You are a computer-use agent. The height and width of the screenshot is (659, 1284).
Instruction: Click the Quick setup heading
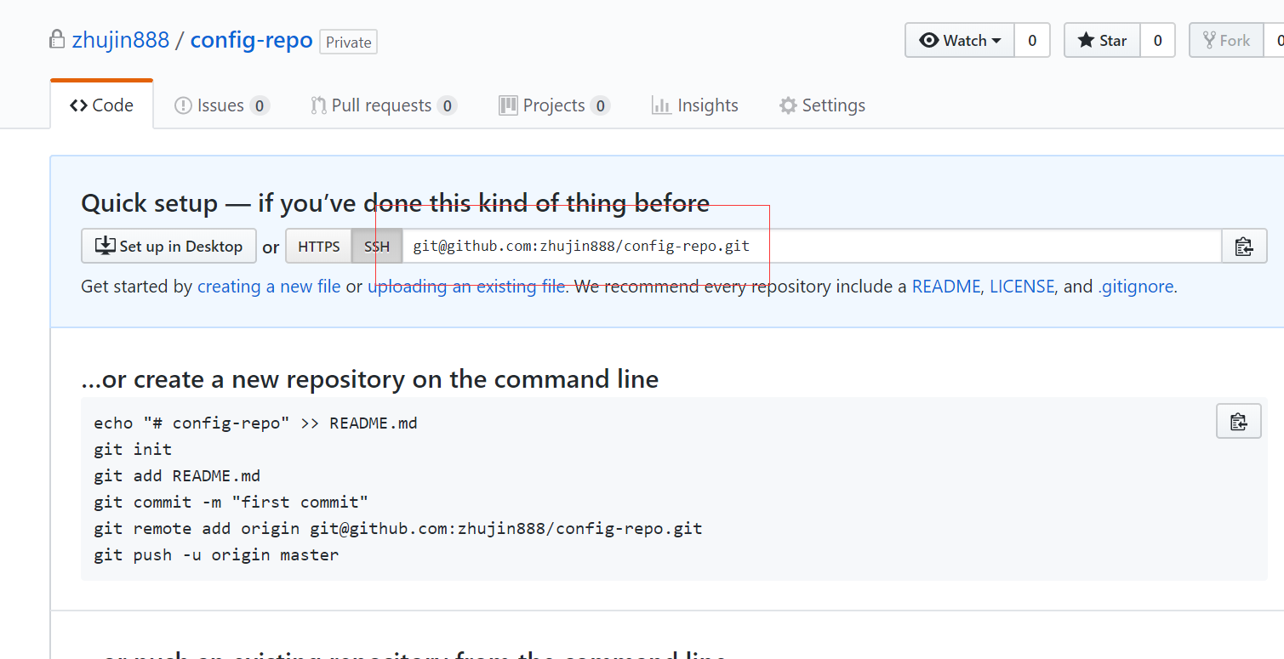point(395,203)
